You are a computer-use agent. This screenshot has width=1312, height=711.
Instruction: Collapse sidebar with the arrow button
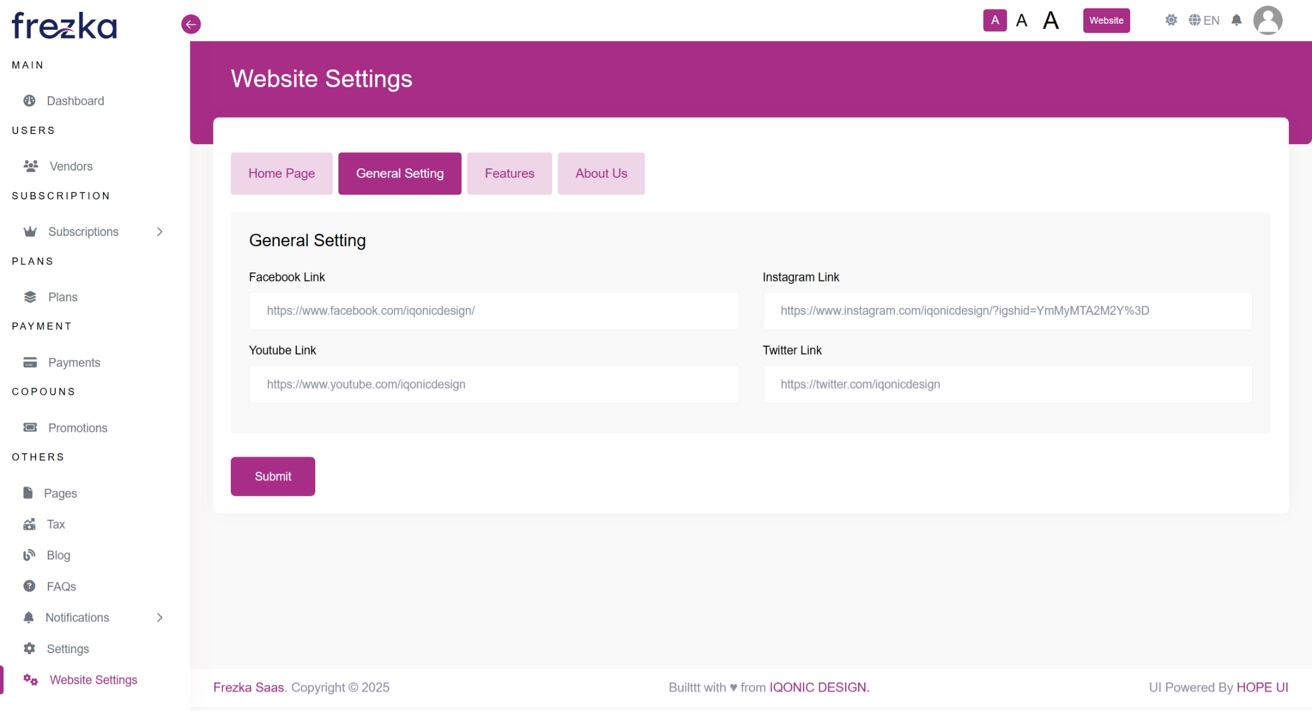click(x=191, y=24)
